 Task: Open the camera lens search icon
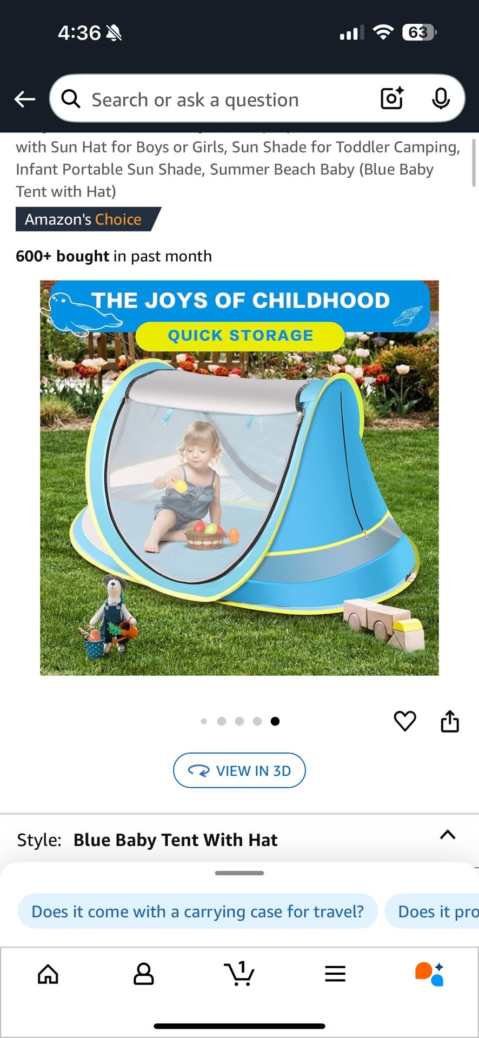(x=392, y=98)
